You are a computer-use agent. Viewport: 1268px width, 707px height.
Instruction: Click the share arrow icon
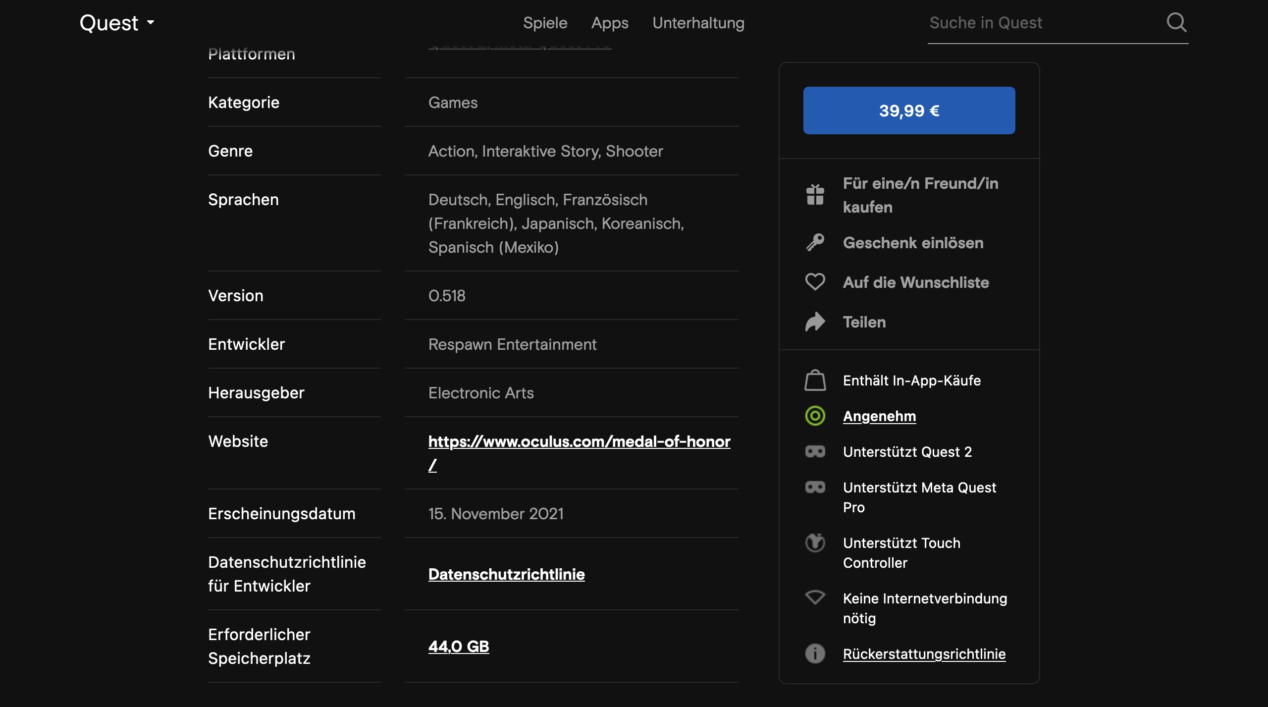point(815,322)
